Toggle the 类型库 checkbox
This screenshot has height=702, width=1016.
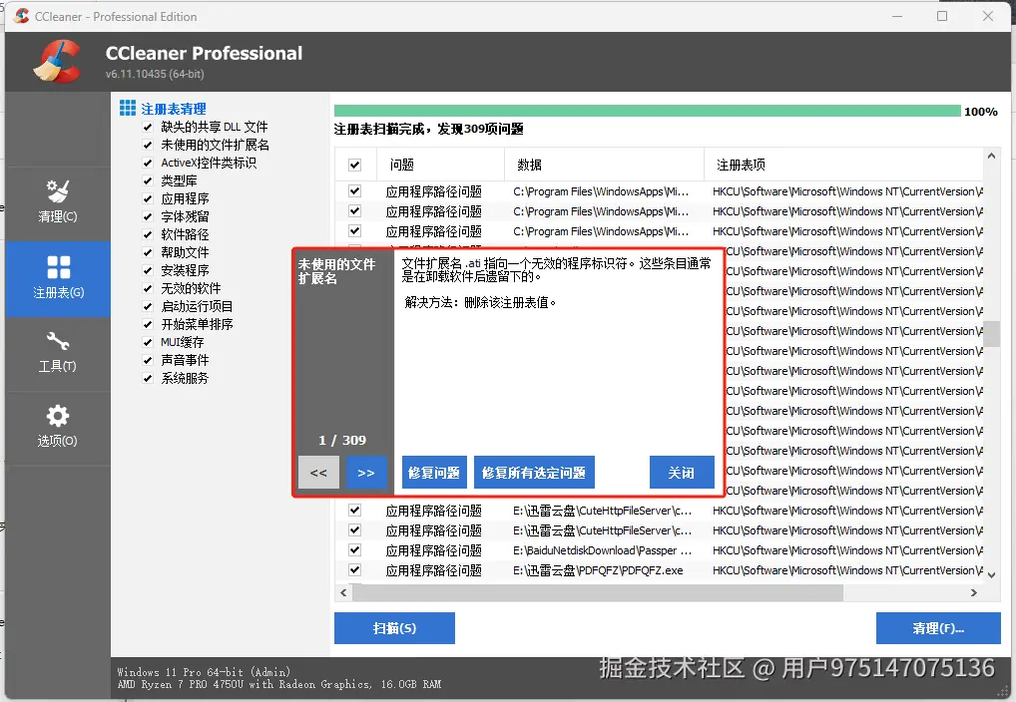(148, 180)
